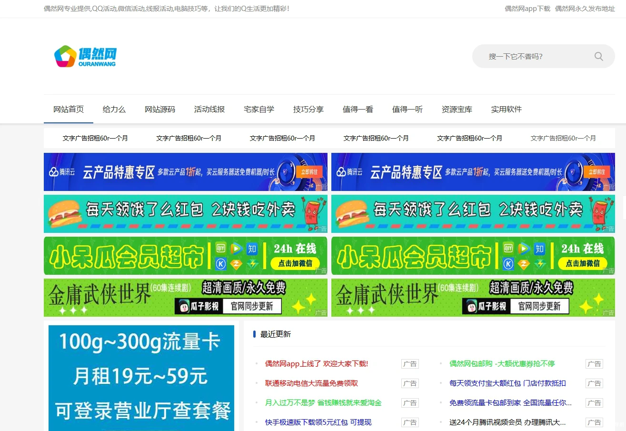Click 瓜子影视 logo in left 金庸 banner
The image size is (626, 431).
pyautogui.click(x=199, y=306)
